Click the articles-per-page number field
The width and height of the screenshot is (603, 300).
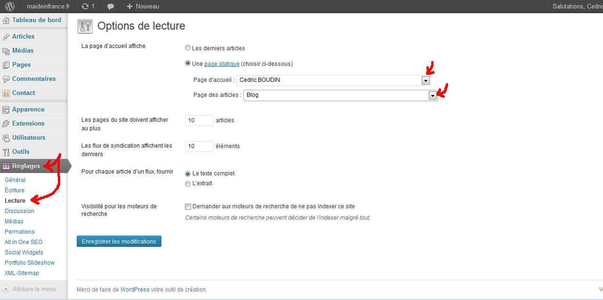(x=200, y=120)
